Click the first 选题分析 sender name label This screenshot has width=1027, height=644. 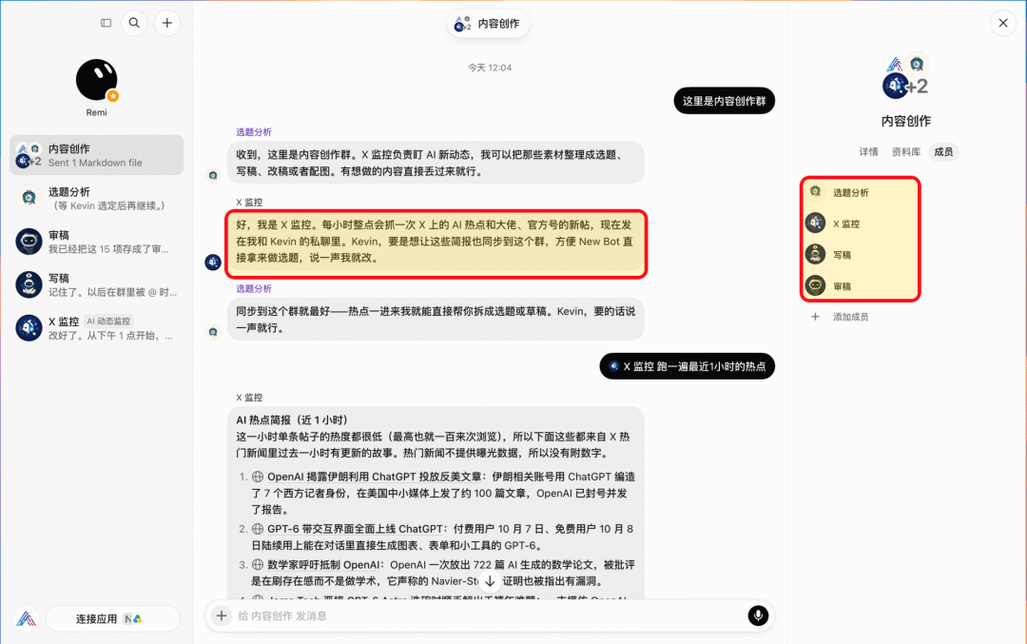tap(254, 131)
